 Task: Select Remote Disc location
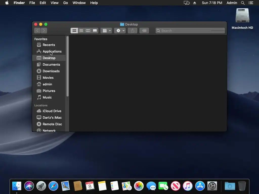click(49, 124)
